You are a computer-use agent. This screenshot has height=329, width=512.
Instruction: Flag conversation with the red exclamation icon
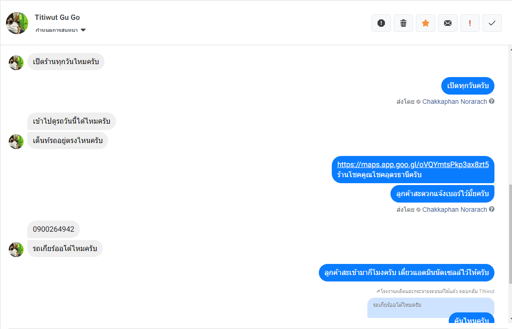click(470, 23)
